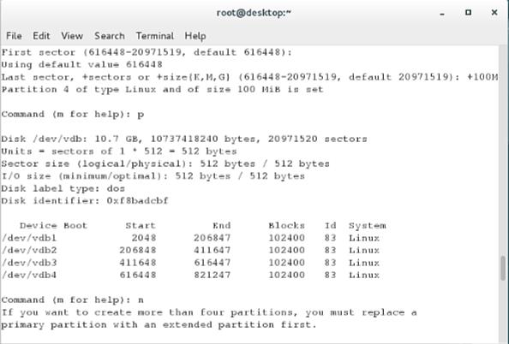Click the 'Using default value 616448' line
The width and height of the screenshot is (509, 344).
81,64
